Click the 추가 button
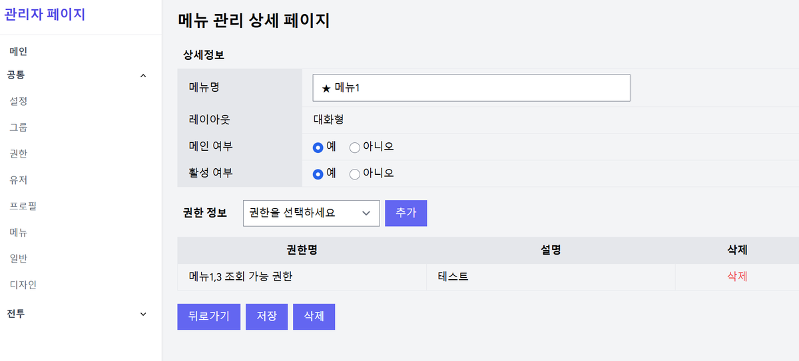Image resolution: width=799 pixels, height=361 pixels. pos(406,213)
